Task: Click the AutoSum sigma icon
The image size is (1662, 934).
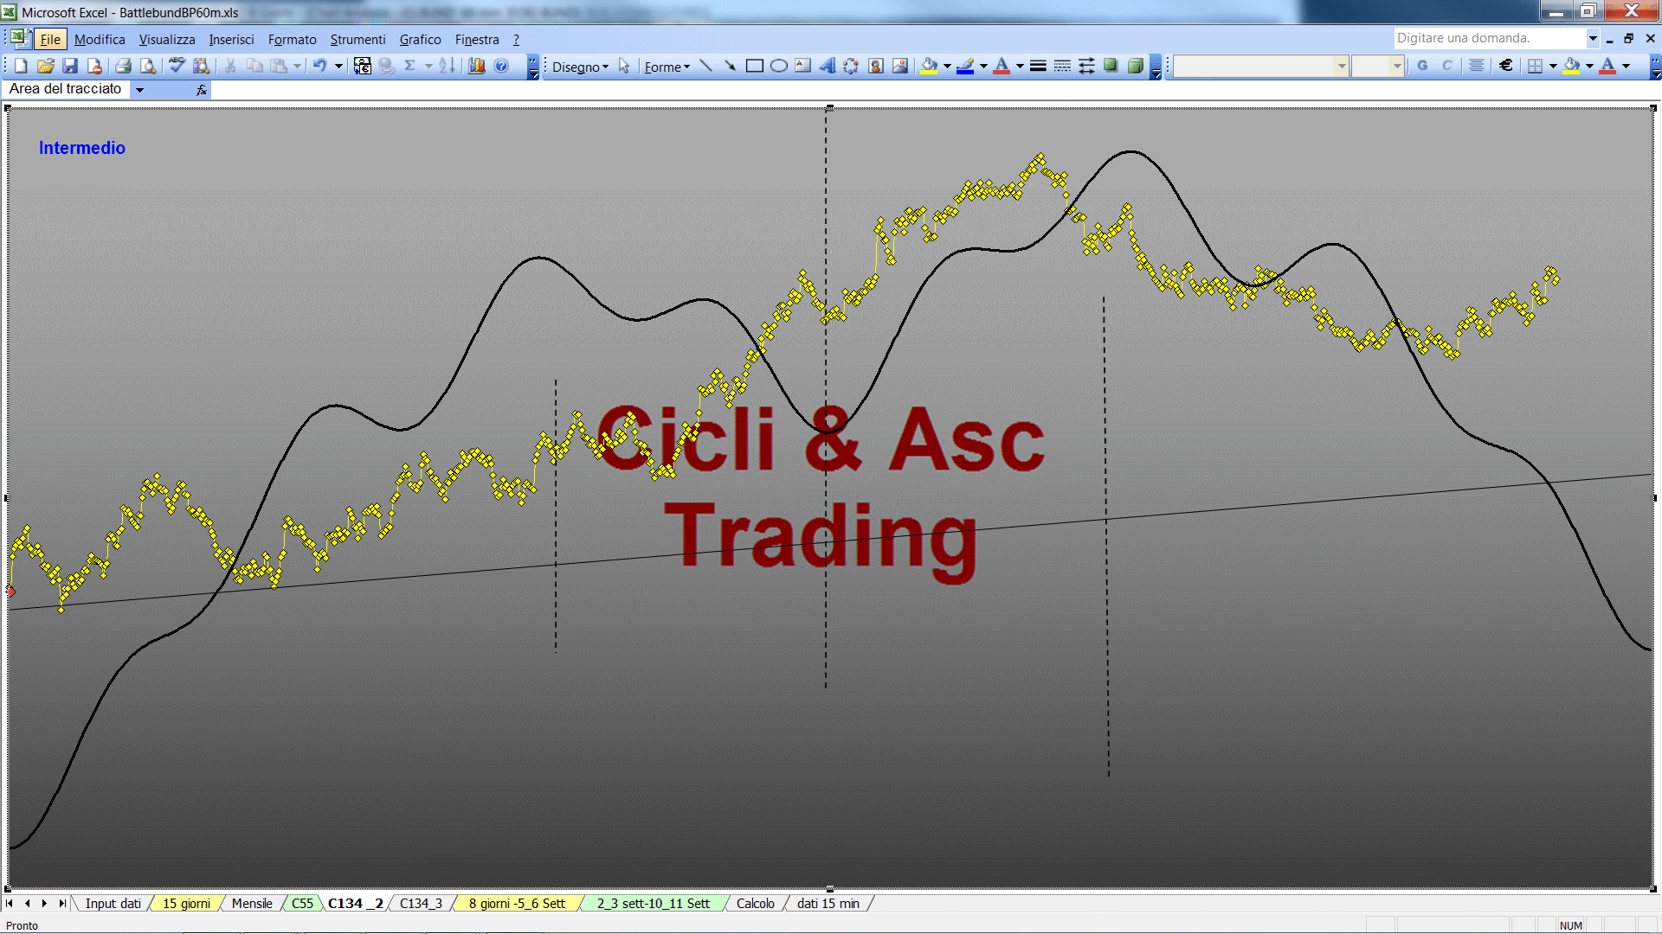Action: click(x=410, y=66)
